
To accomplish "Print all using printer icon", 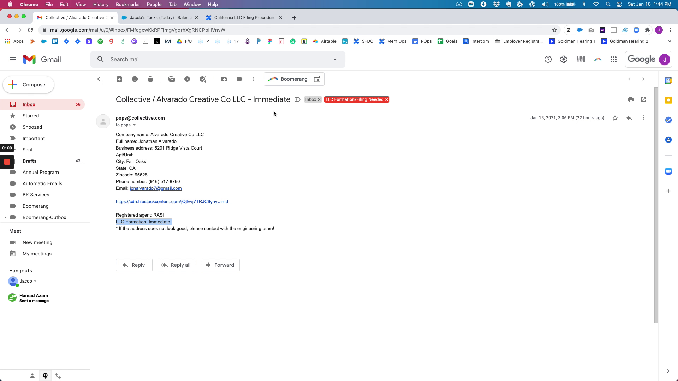I will (x=631, y=99).
